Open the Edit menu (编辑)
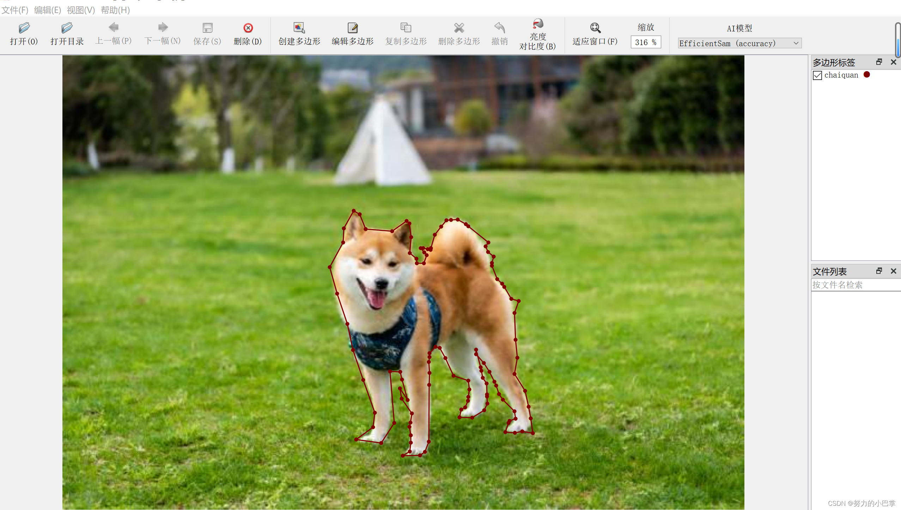This screenshot has height=510, width=901. tap(48, 10)
